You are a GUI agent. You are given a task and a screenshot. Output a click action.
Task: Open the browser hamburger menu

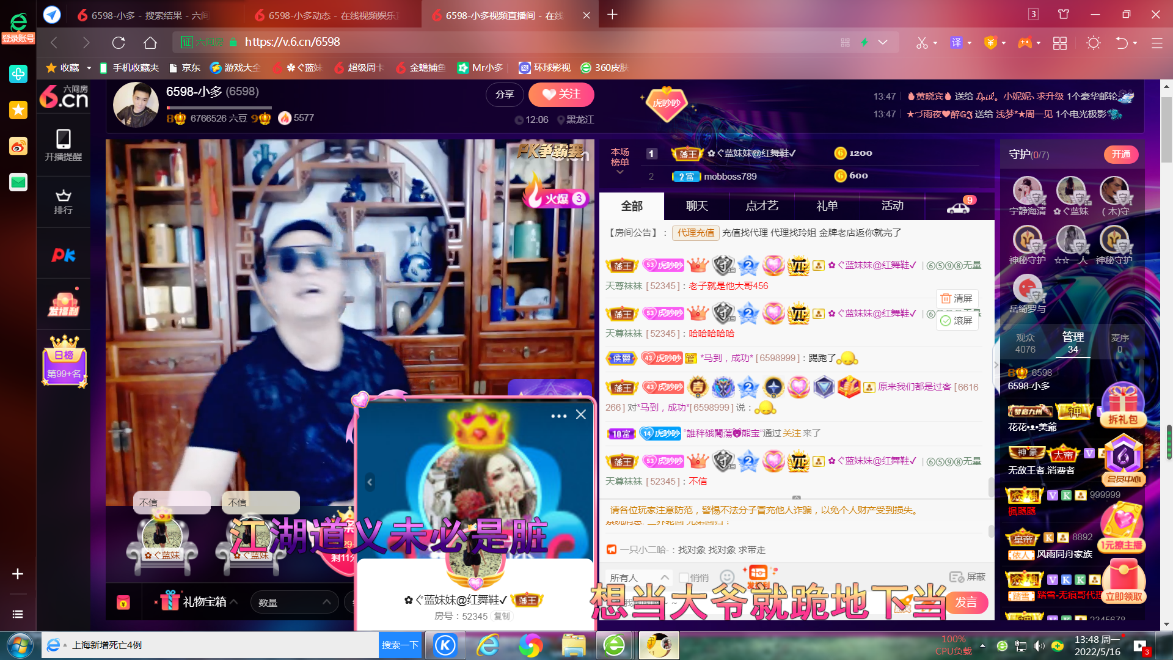[x=1157, y=43]
